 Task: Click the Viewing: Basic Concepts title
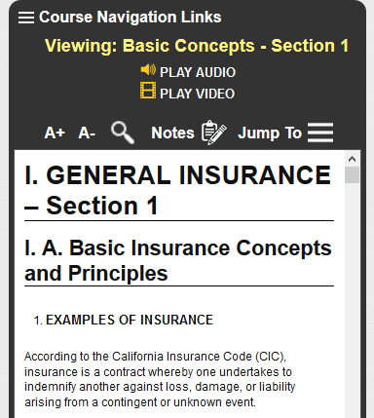[x=197, y=46]
